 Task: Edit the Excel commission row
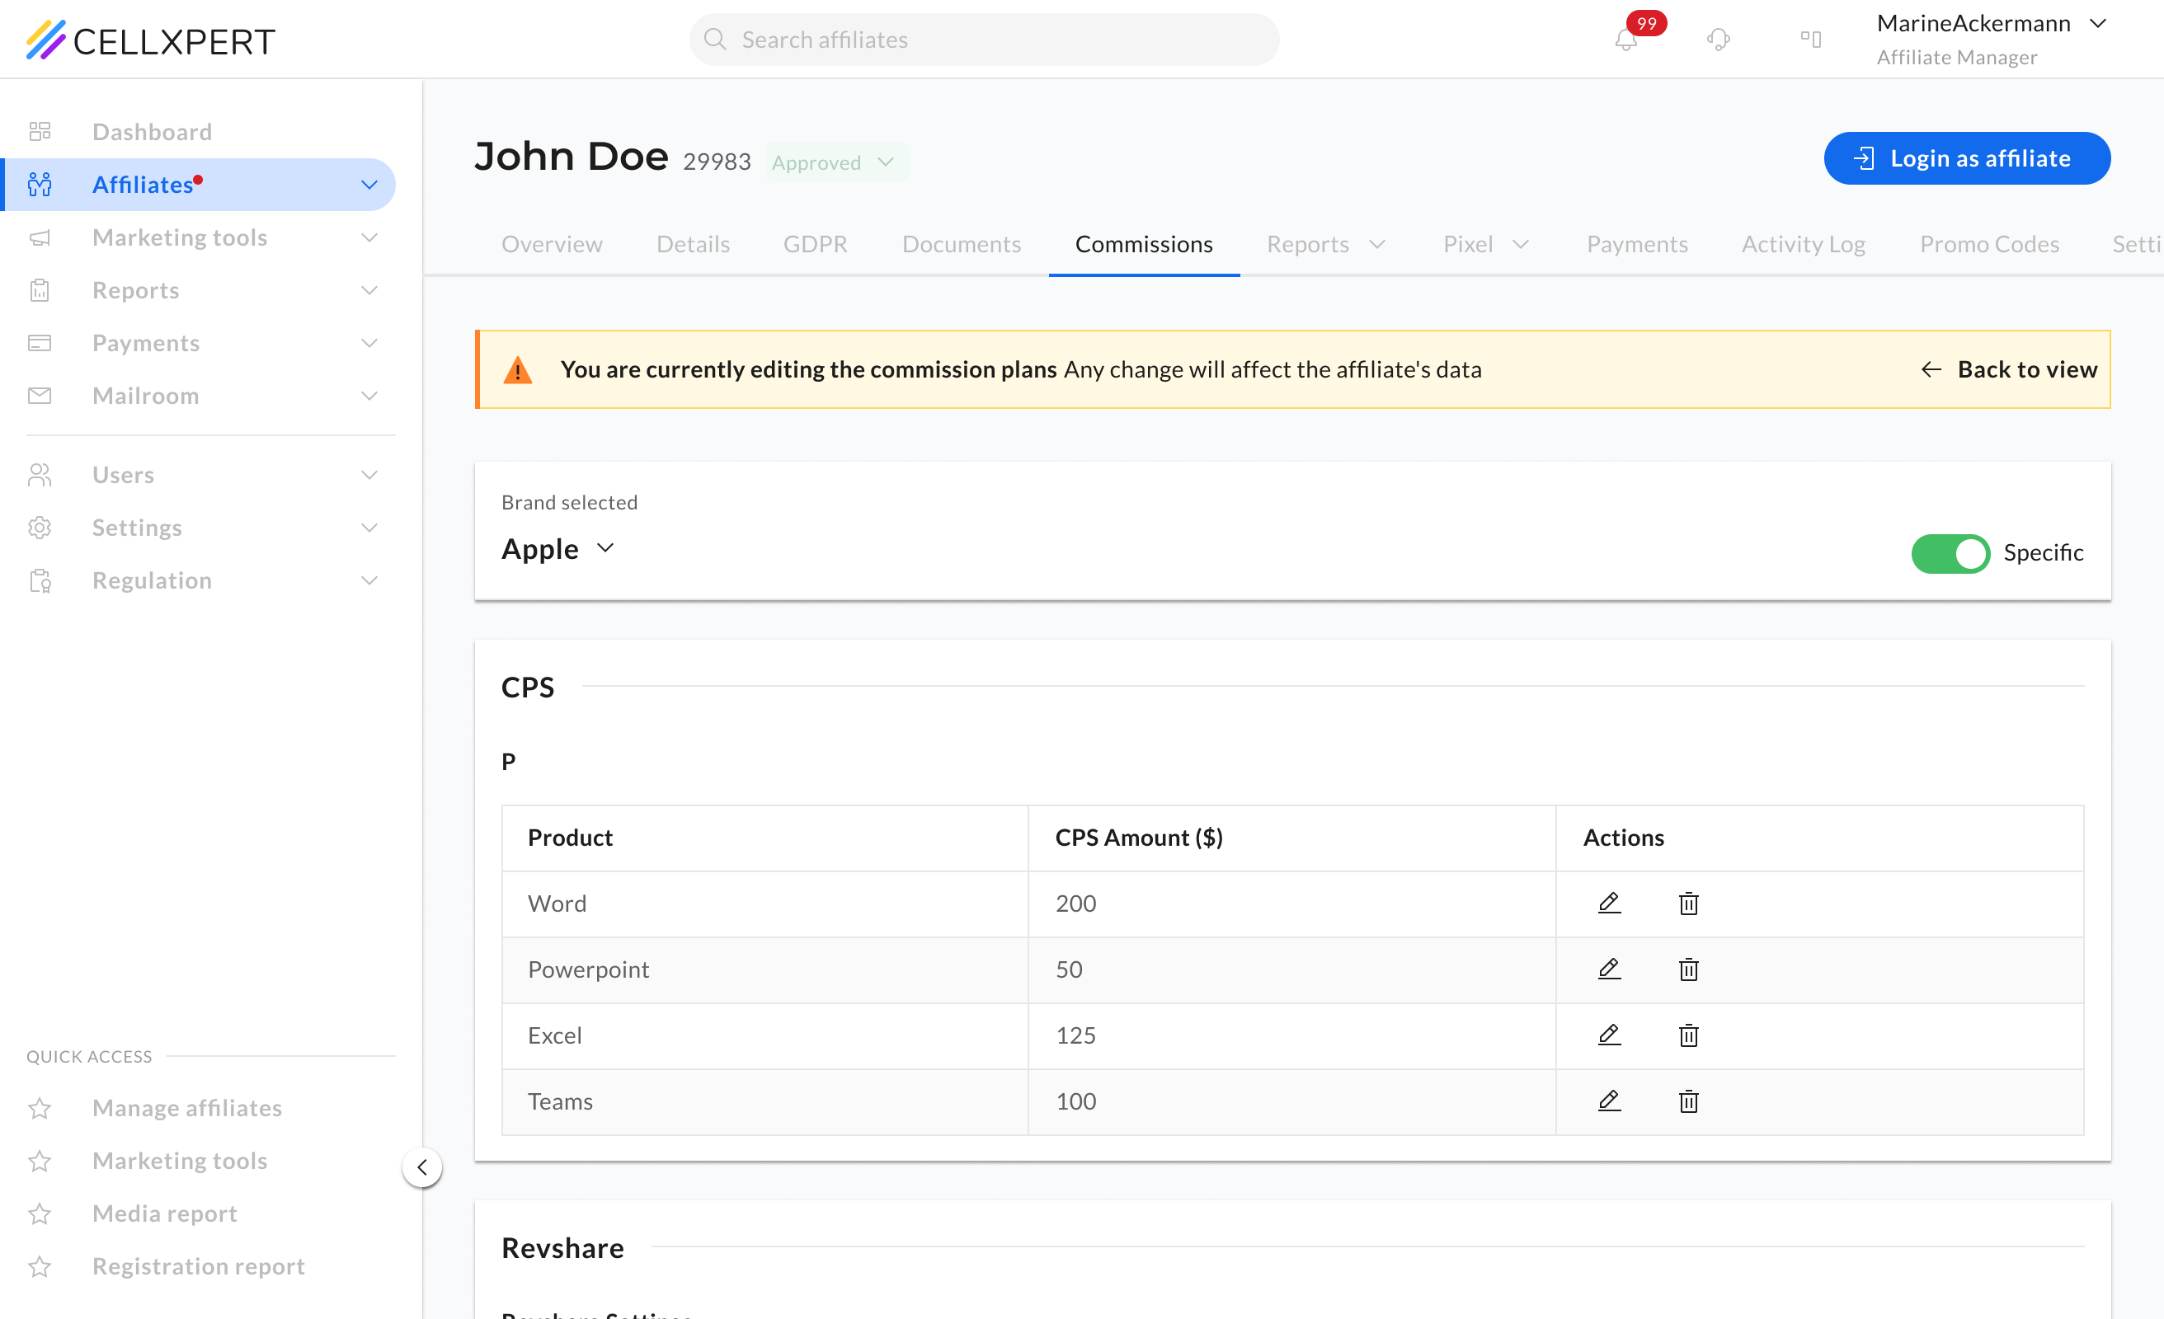(x=1609, y=1035)
